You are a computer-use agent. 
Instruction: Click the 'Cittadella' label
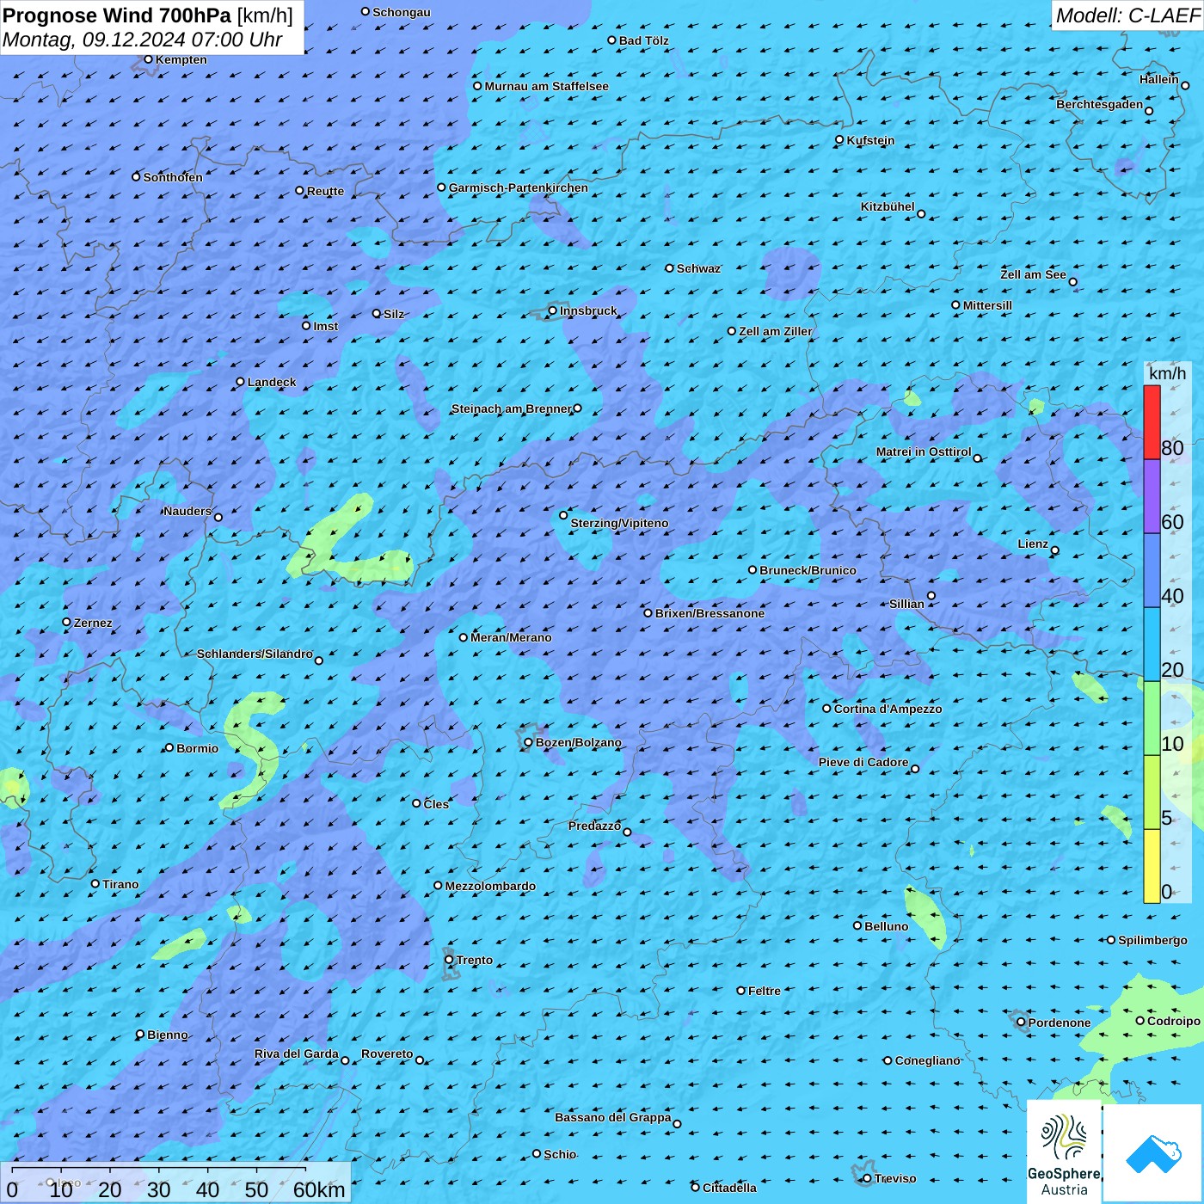(x=730, y=1188)
